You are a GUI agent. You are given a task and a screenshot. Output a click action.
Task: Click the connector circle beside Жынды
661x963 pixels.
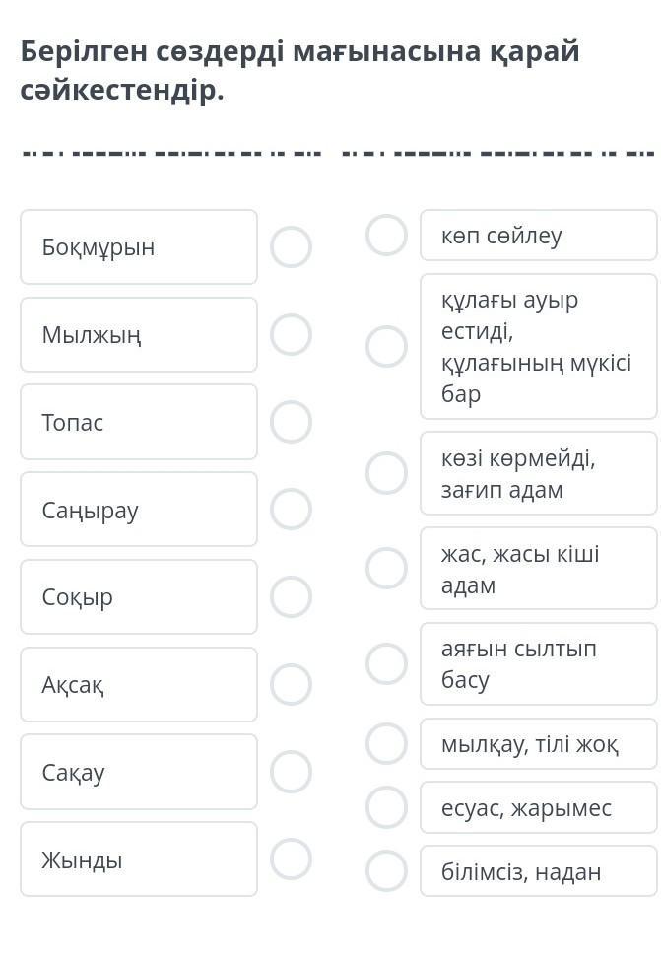tap(292, 860)
